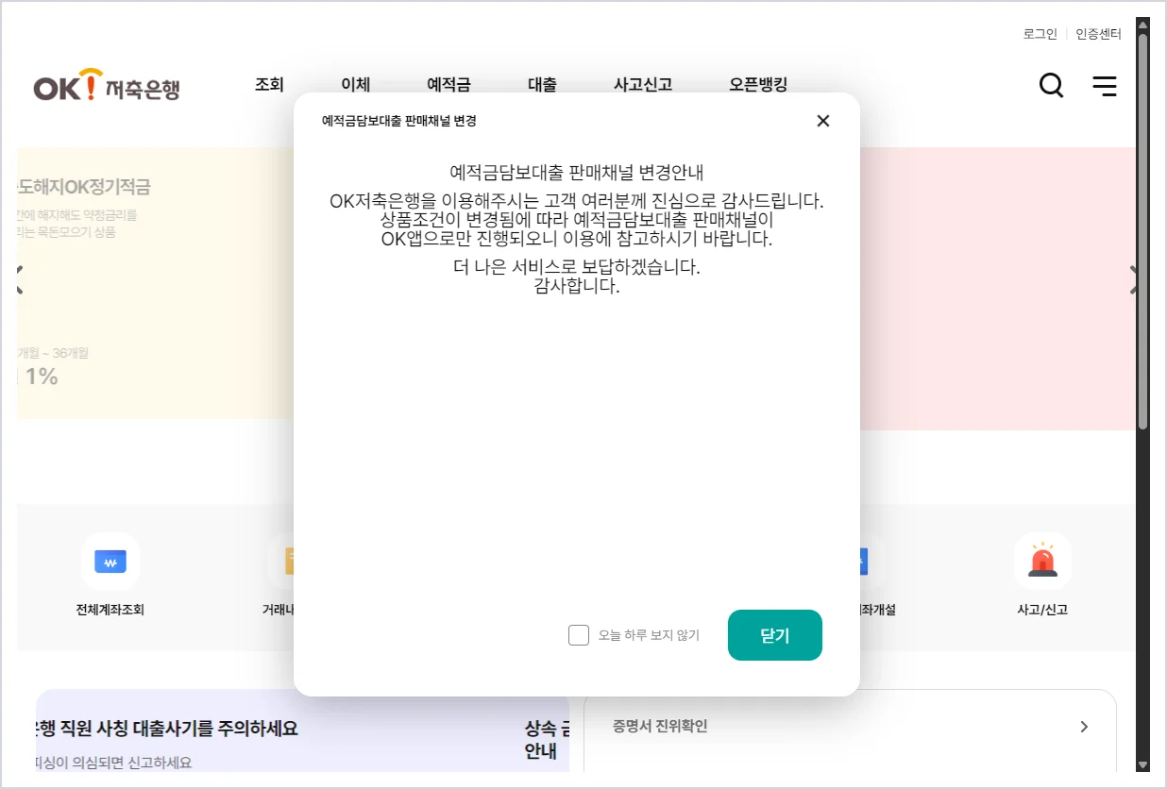Click the 전체계좌조회 icon
The width and height of the screenshot is (1167, 789).
tap(110, 562)
